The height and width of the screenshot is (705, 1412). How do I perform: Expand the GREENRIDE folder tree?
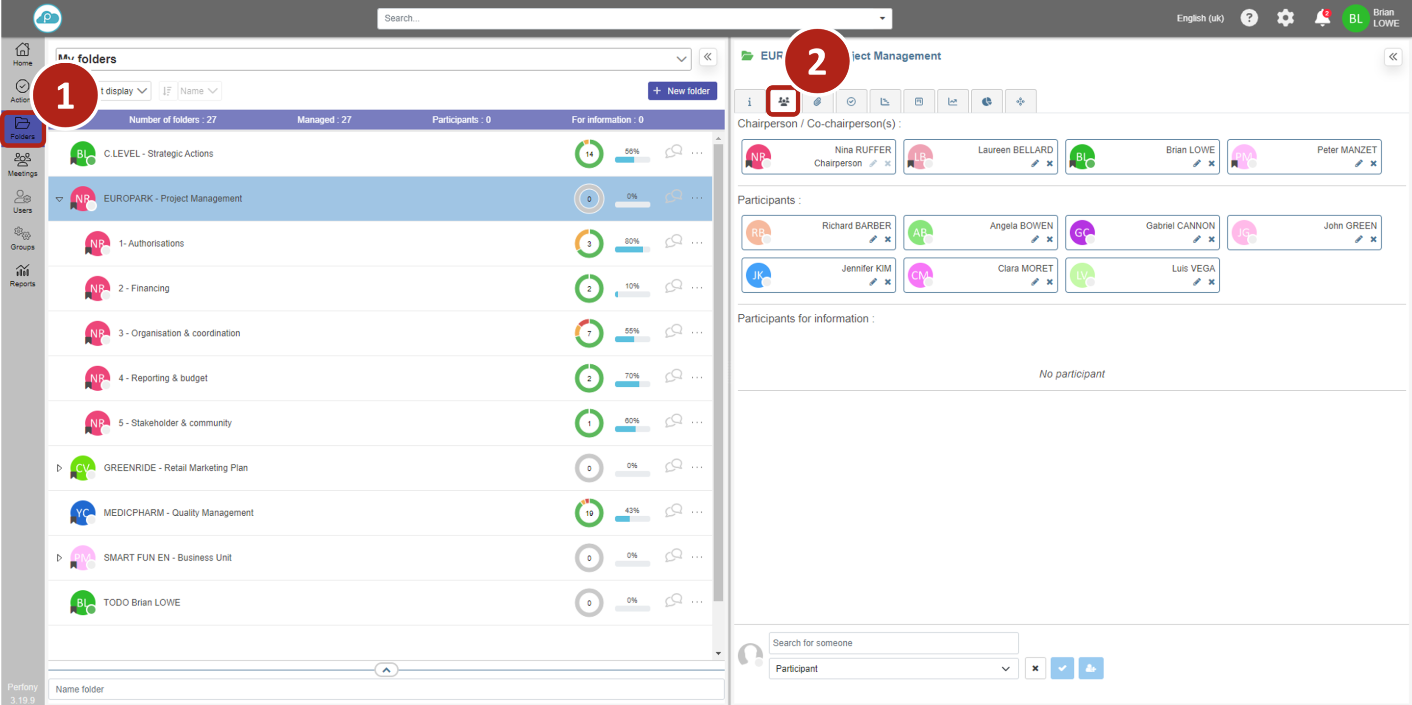(x=59, y=468)
